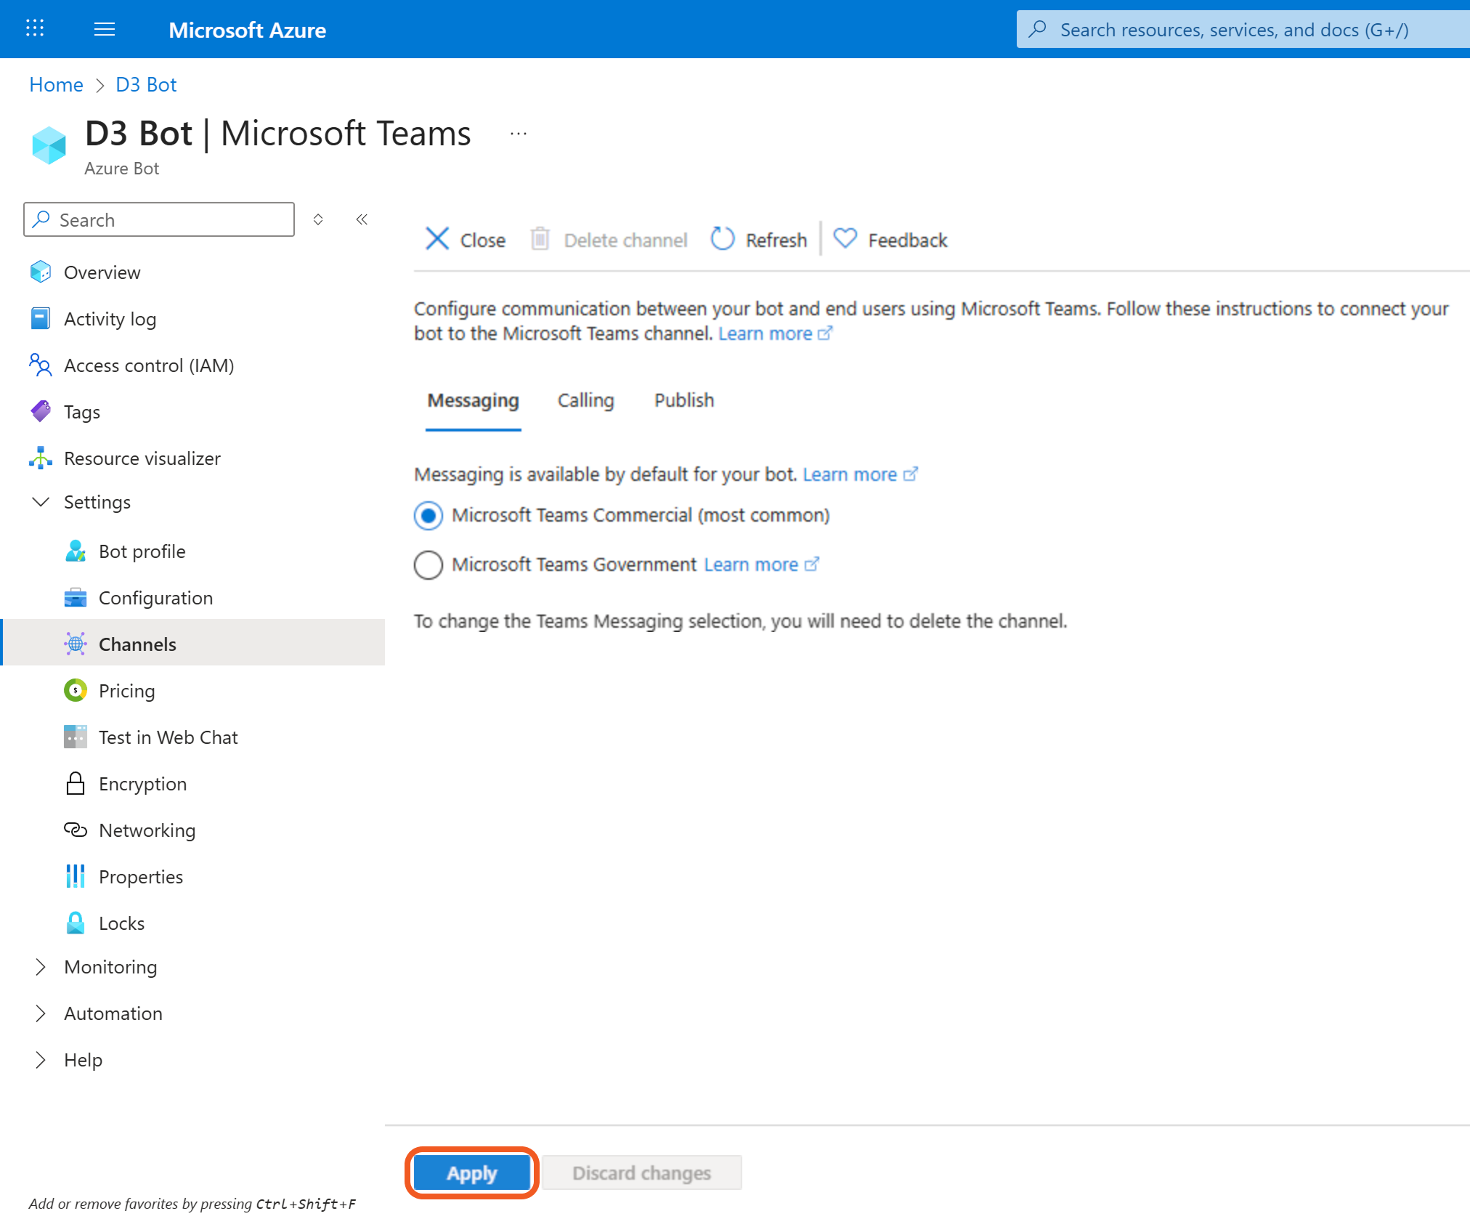Collapse the Settings section
Image resolution: width=1470 pixels, height=1219 pixels.
(x=41, y=502)
